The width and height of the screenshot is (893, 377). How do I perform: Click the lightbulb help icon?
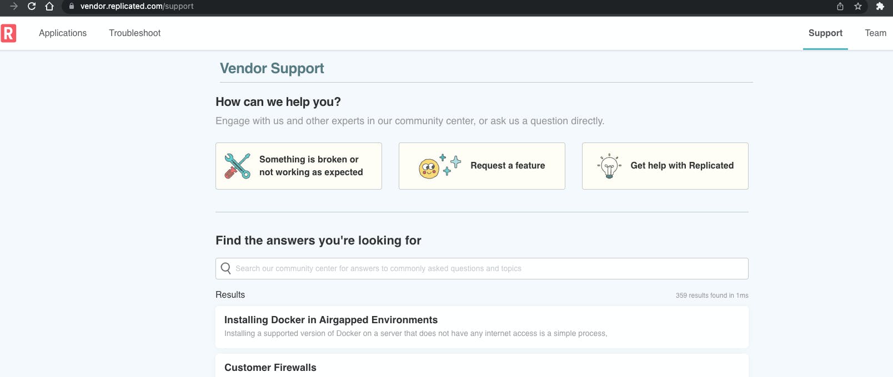point(609,166)
